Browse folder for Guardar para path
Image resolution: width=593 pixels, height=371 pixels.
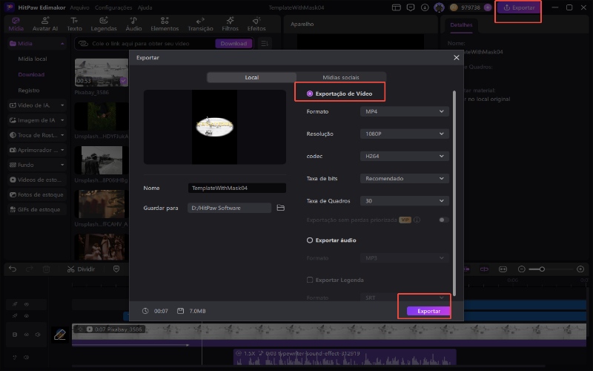point(281,209)
